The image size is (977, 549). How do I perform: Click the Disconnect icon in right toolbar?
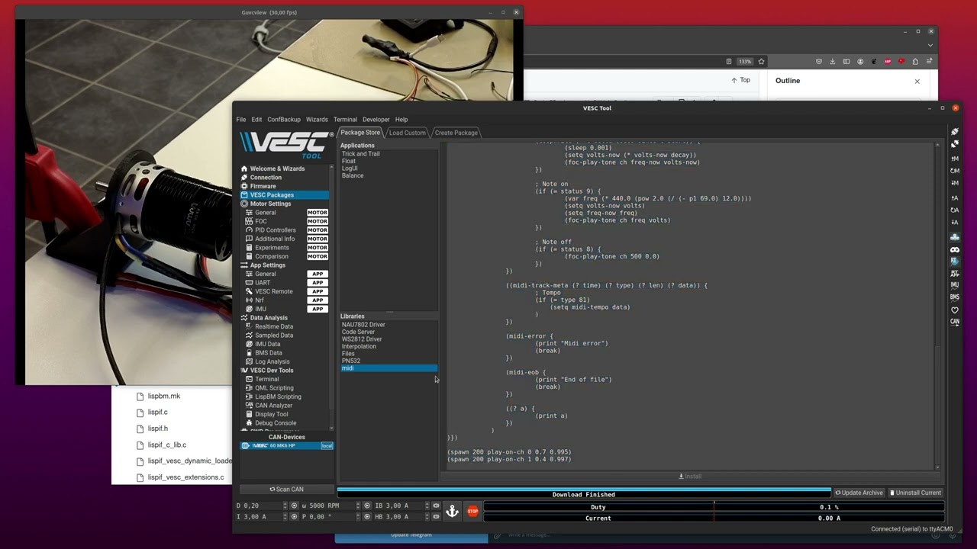[955, 144]
